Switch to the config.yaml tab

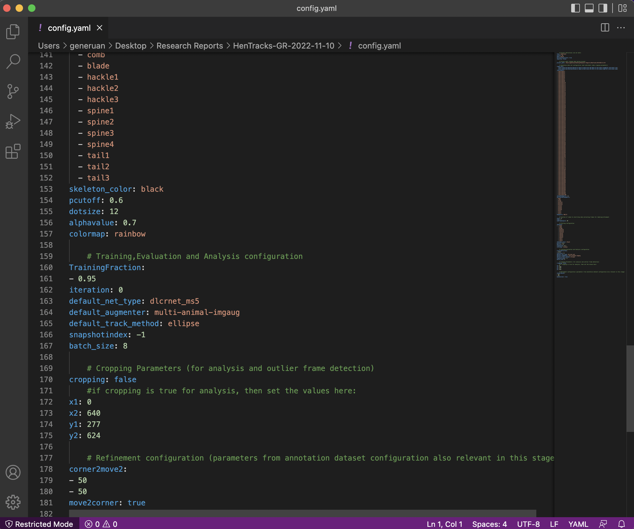[x=69, y=28]
